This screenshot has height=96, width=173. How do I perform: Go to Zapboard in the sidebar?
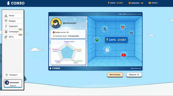click(x=13, y=26)
